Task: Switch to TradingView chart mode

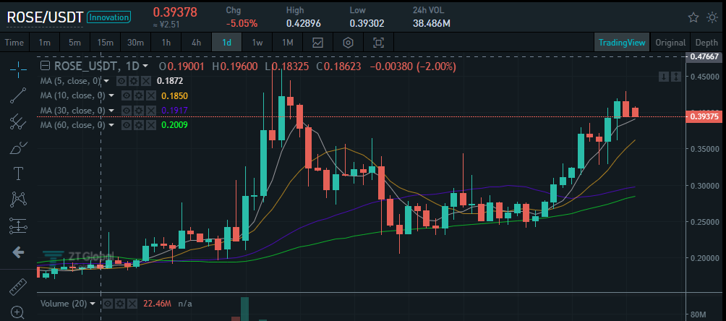Action: (622, 43)
